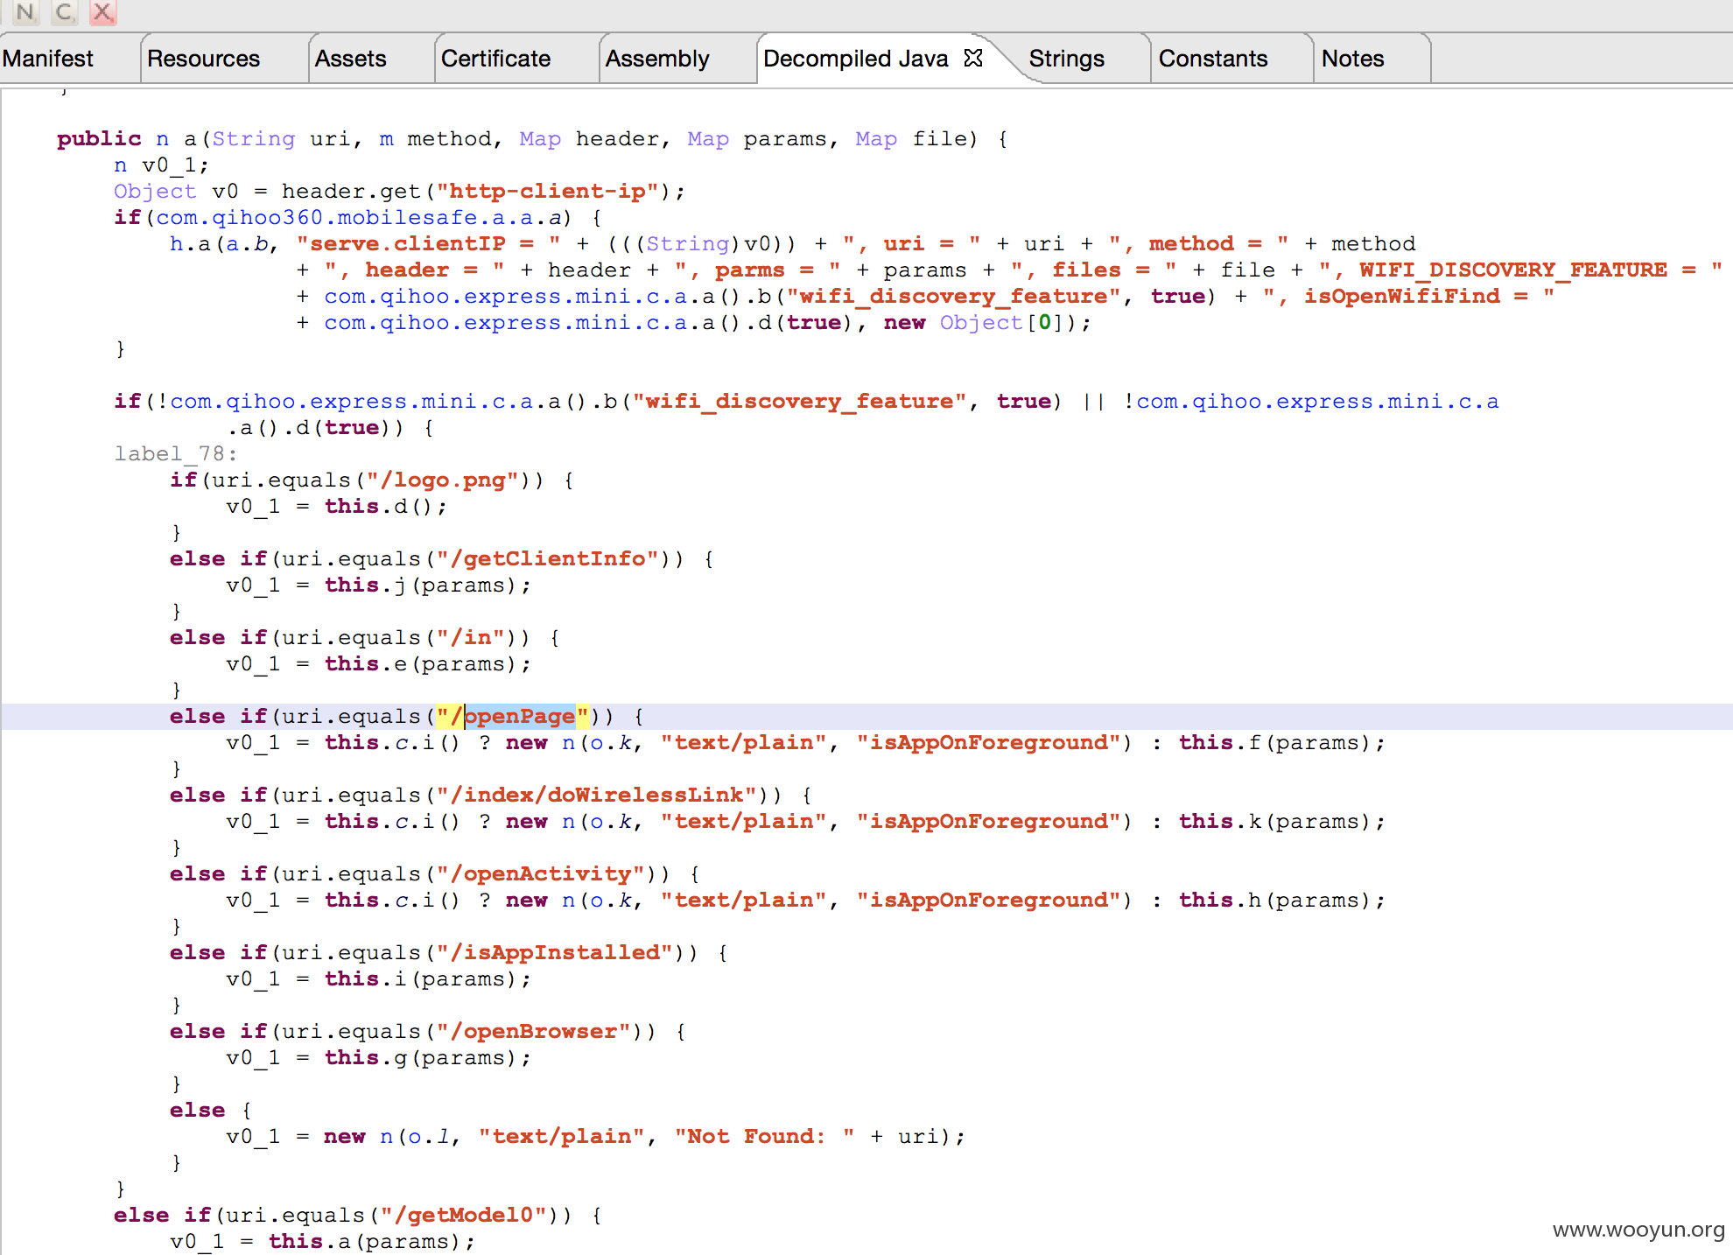1733x1255 pixels.
Task: Click the "http-client-ip" string literal
Action: [548, 192]
